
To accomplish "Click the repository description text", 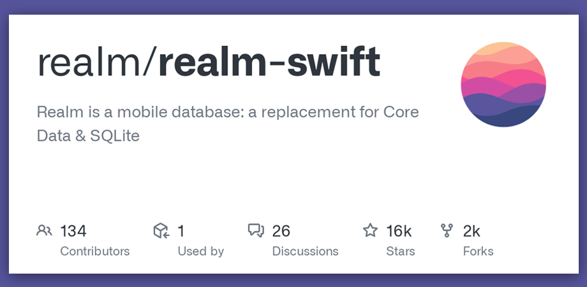I will tap(228, 124).
